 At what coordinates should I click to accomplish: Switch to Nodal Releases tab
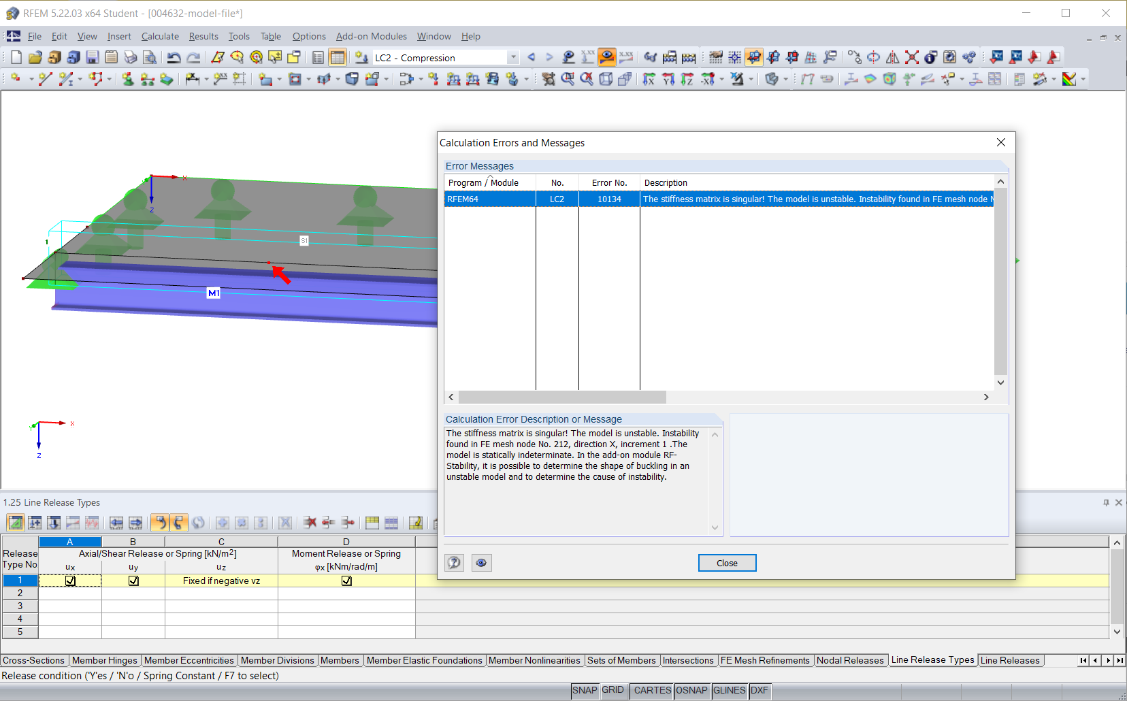pyautogui.click(x=850, y=660)
